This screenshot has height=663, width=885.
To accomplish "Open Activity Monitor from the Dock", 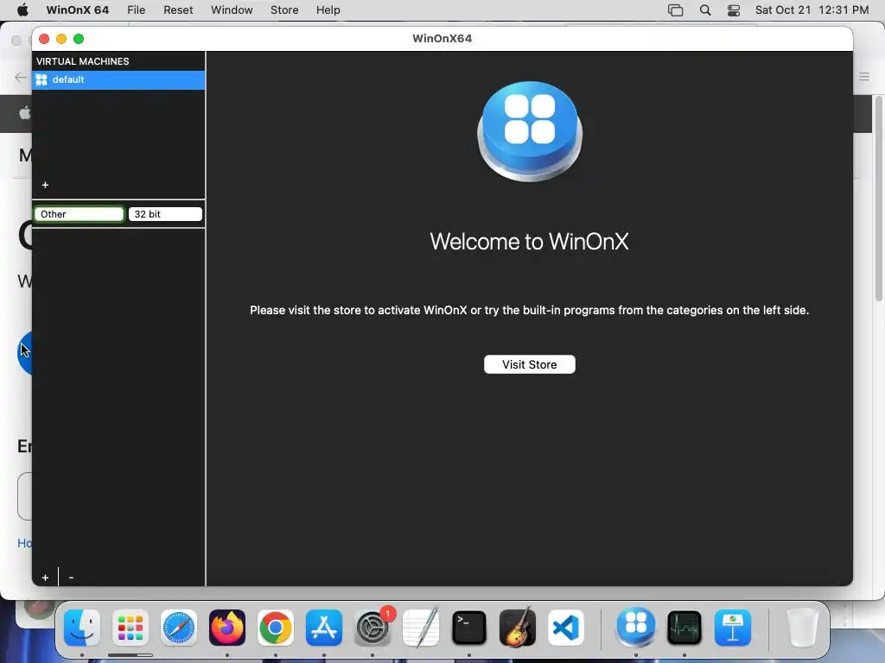I will 684,628.
